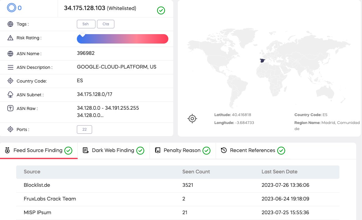Image resolution: width=362 pixels, height=220 pixels.
Task: Click the score value 0
Action: pyautogui.click(x=20, y=8)
